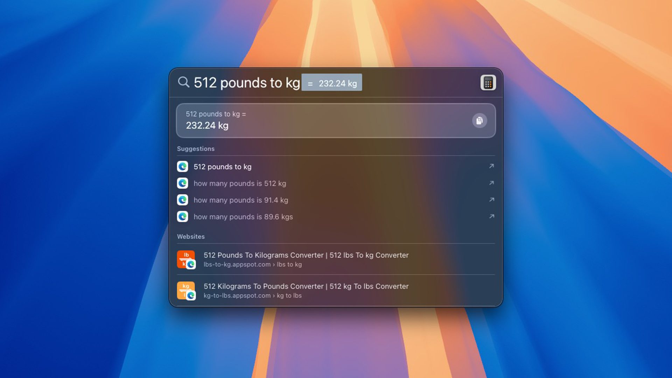Click the lbs-to-kg website favicon

[x=186, y=260]
